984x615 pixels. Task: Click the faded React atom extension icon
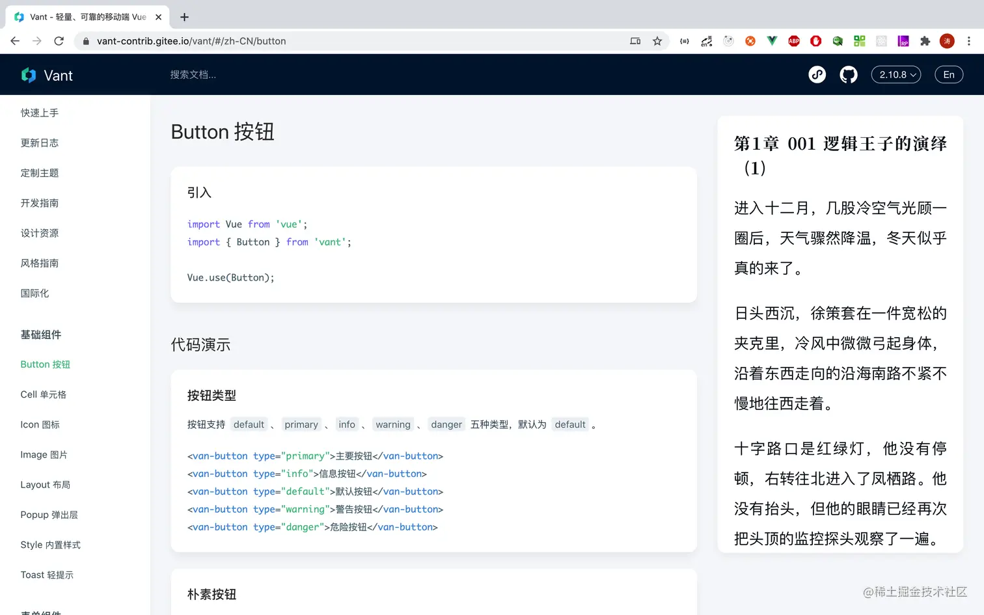882,41
